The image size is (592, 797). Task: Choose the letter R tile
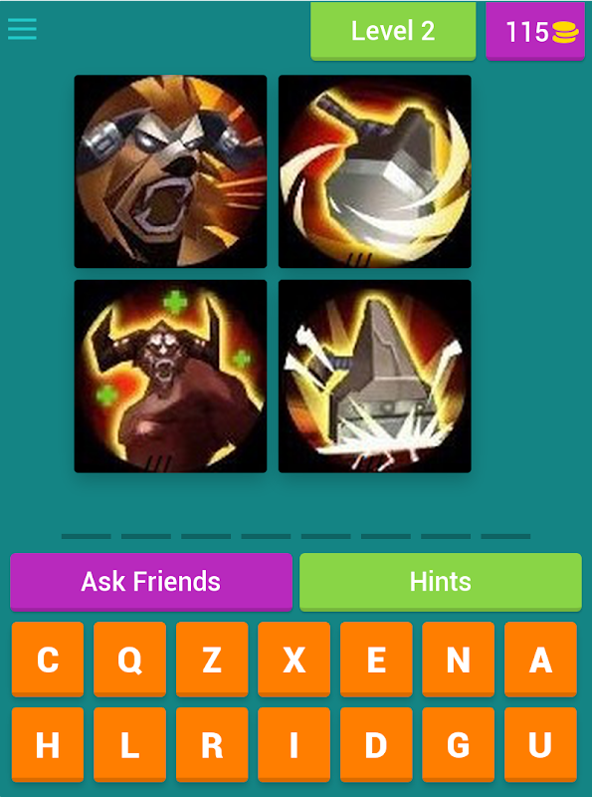212,744
